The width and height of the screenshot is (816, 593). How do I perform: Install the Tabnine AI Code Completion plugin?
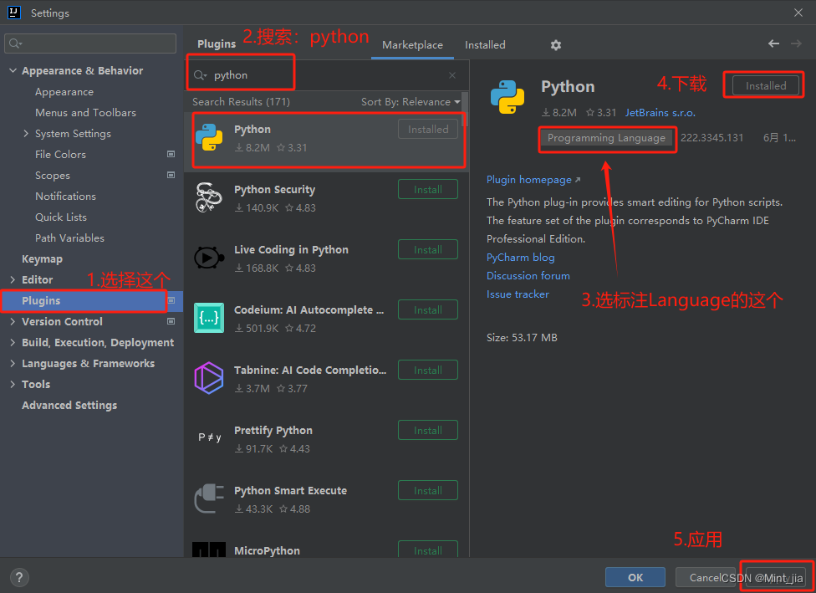click(x=428, y=371)
